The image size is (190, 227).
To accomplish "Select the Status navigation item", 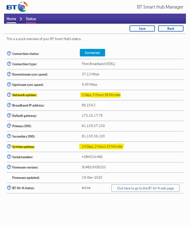I will [x=31, y=19].
